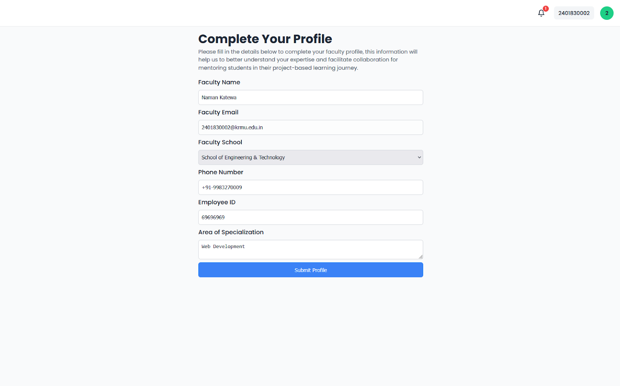The image size is (620, 386).
Task: Open the Faculty School dropdown
Action: coord(310,157)
